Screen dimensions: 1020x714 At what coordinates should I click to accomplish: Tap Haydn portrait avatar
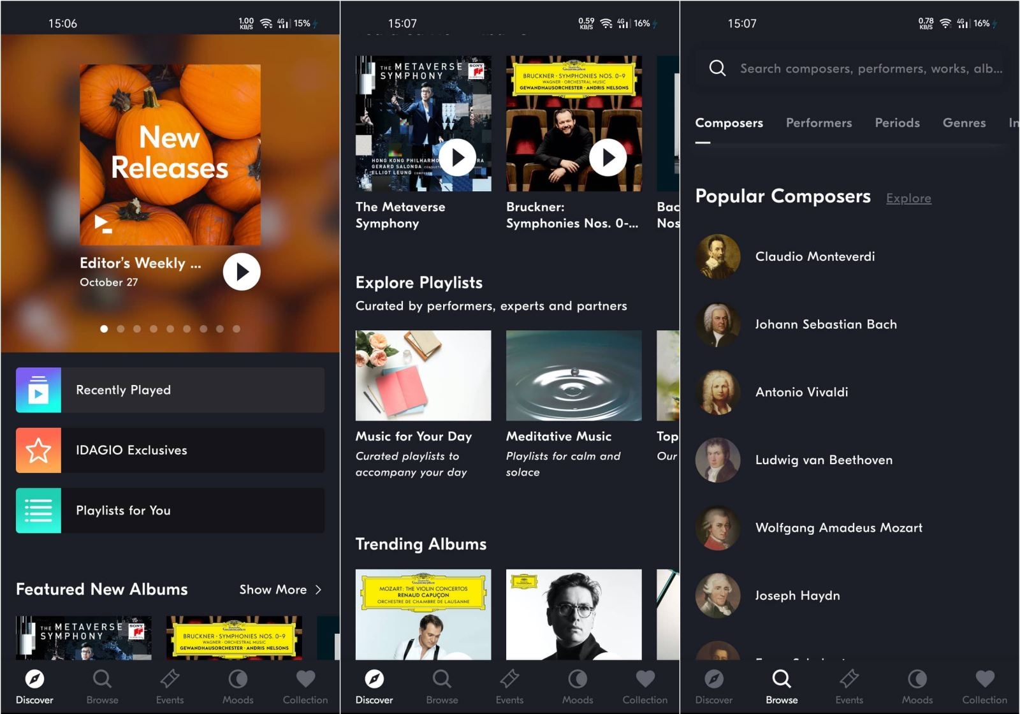(x=718, y=595)
